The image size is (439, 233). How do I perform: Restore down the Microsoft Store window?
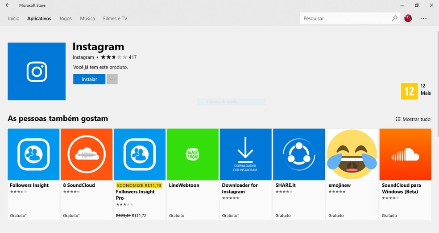pyautogui.click(x=417, y=5)
